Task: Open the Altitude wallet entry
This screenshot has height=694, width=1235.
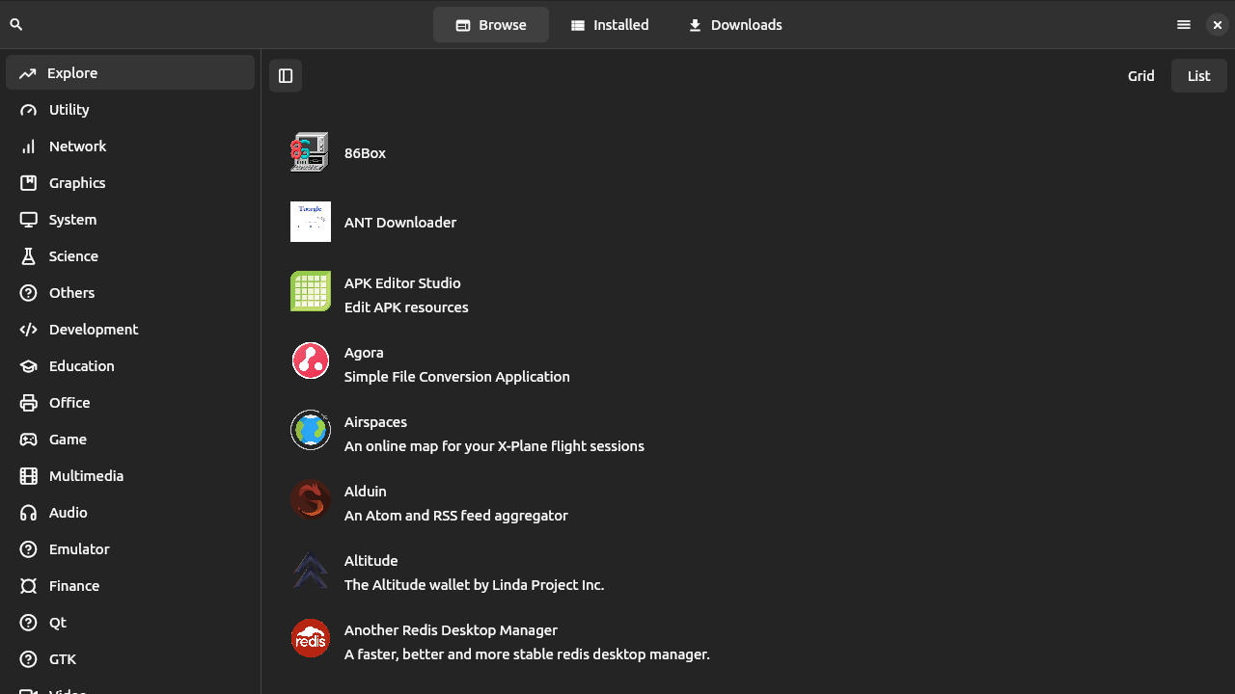Action: 473,573
